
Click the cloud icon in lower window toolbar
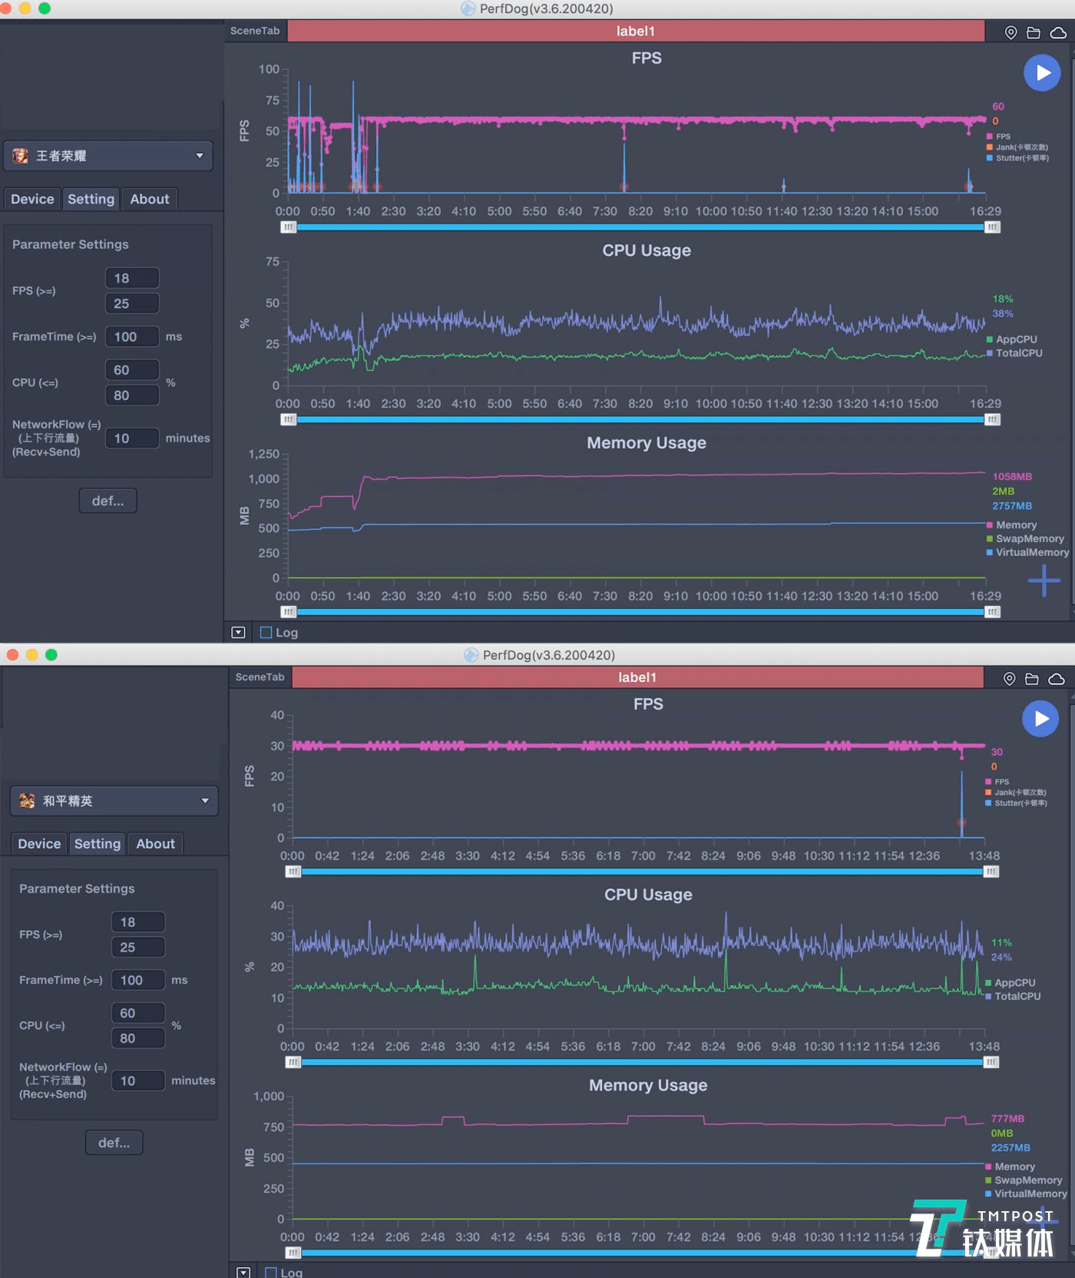[x=1057, y=679]
